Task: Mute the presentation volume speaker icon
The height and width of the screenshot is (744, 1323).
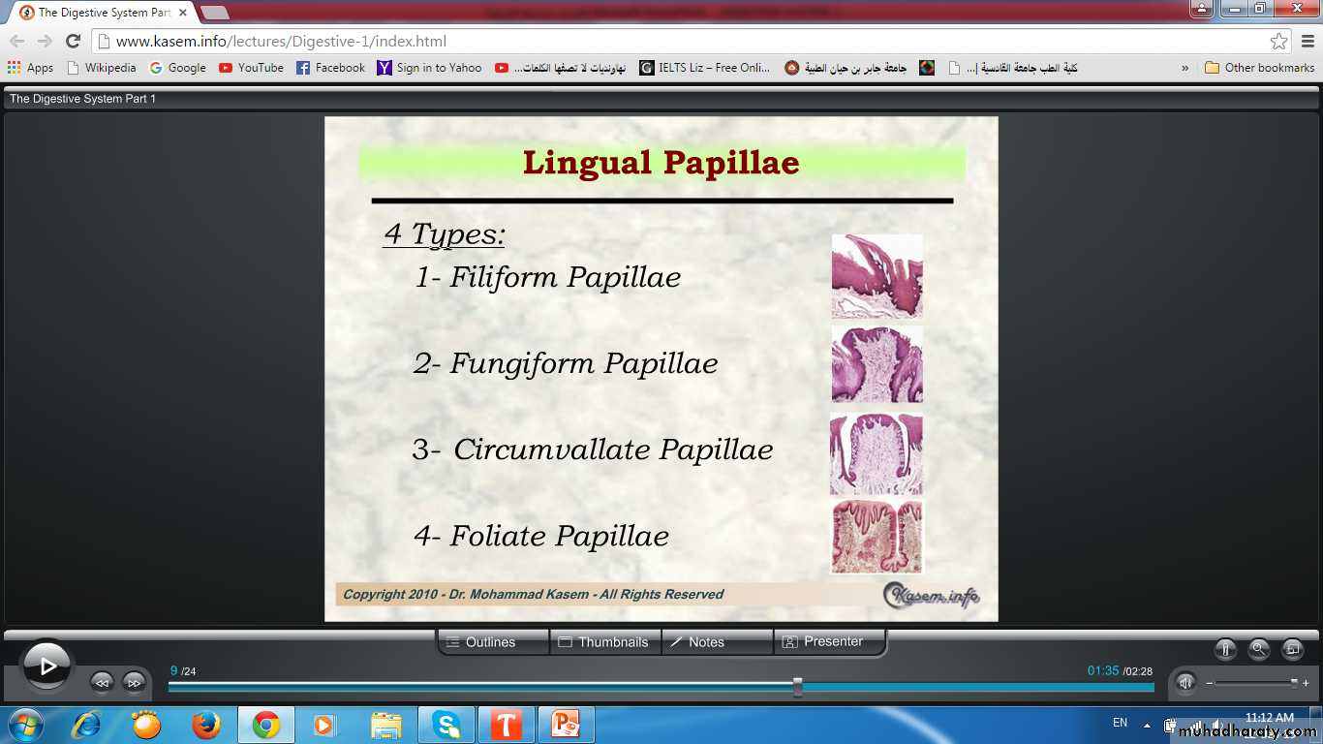Action: [x=1185, y=682]
